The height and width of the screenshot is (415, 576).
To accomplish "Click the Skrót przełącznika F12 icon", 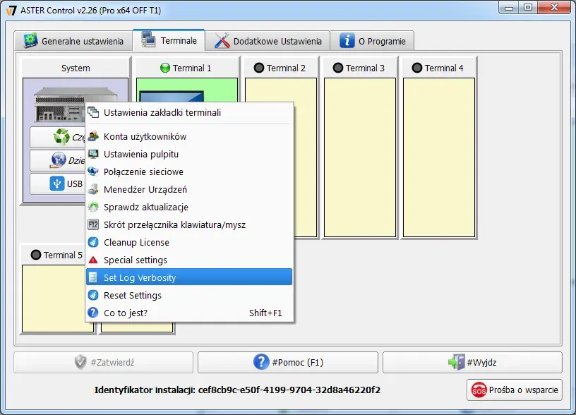I will click(x=93, y=224).
